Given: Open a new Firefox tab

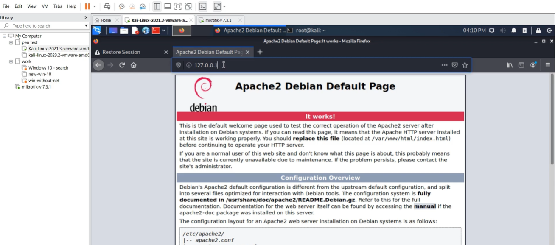Looking at the screenshot, I should click(260, 52).
